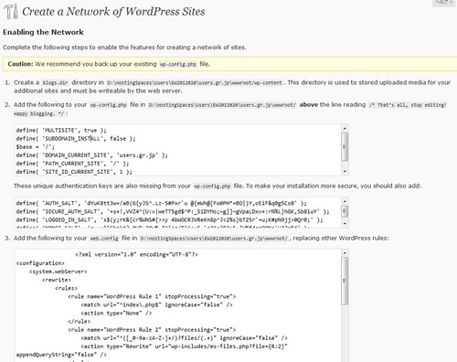Click the AUTH_SALT define line

click(161, 203)
